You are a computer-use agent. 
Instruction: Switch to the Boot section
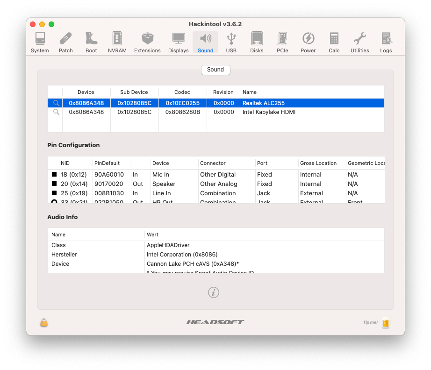[91, 43]
